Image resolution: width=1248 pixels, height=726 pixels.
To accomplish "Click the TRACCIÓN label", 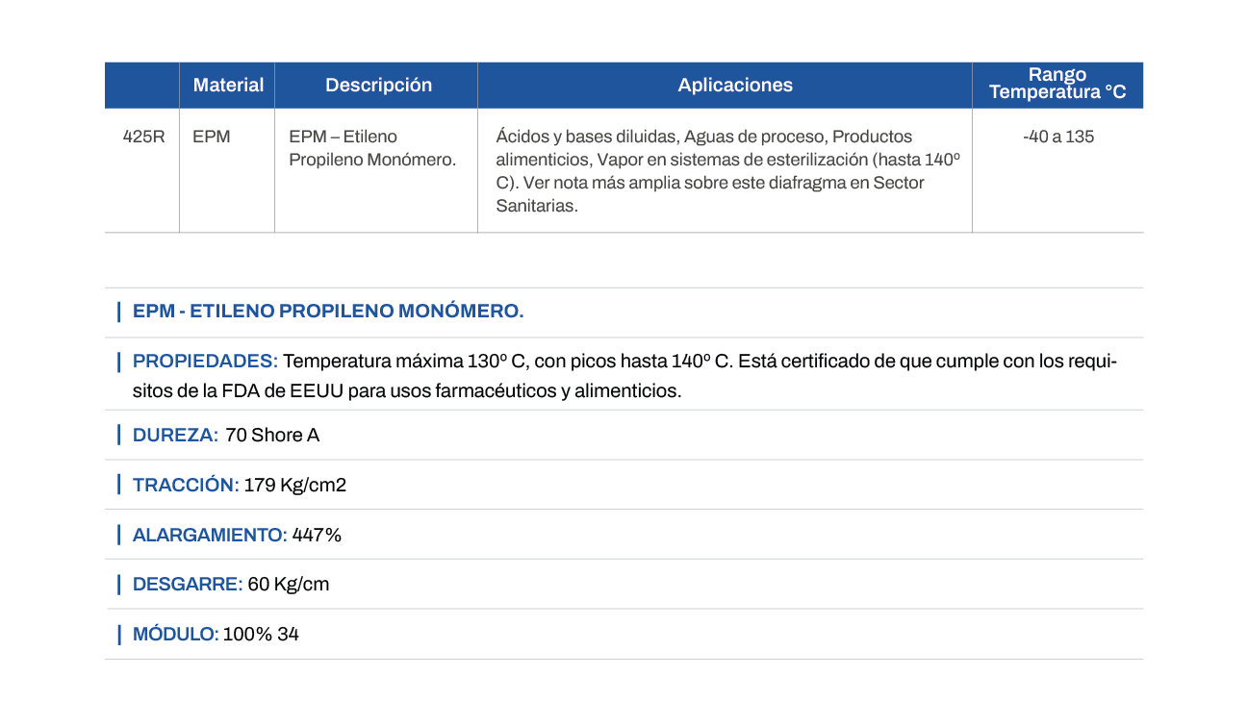I will [186, 486].
